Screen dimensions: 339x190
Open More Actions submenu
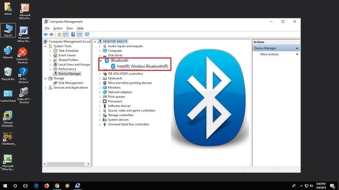269,54
